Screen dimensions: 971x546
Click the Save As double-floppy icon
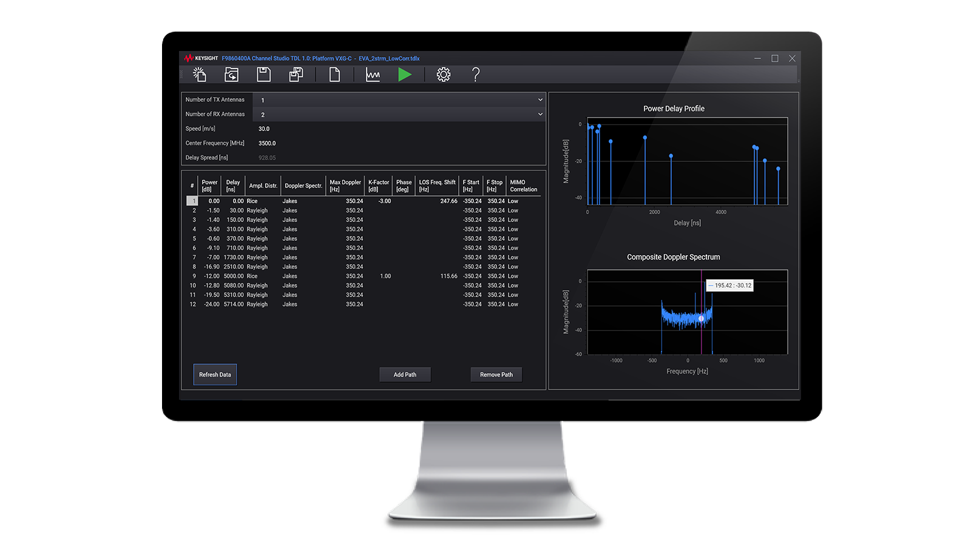click(x=296, y=75)
